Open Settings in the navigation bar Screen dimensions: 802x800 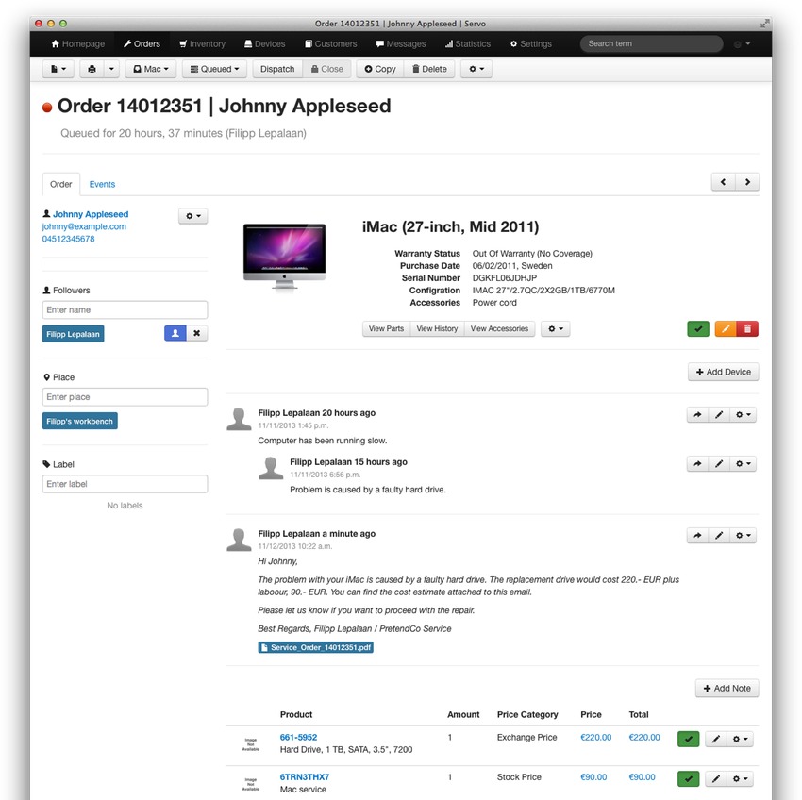pyautogui.click(x=531, y=44)
